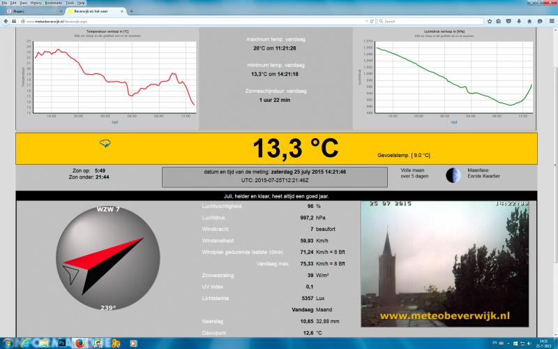Screen dimensions: 558x349
Task: Click the '59,93 Km/h' wind speed value
Action: click(315, 241)
